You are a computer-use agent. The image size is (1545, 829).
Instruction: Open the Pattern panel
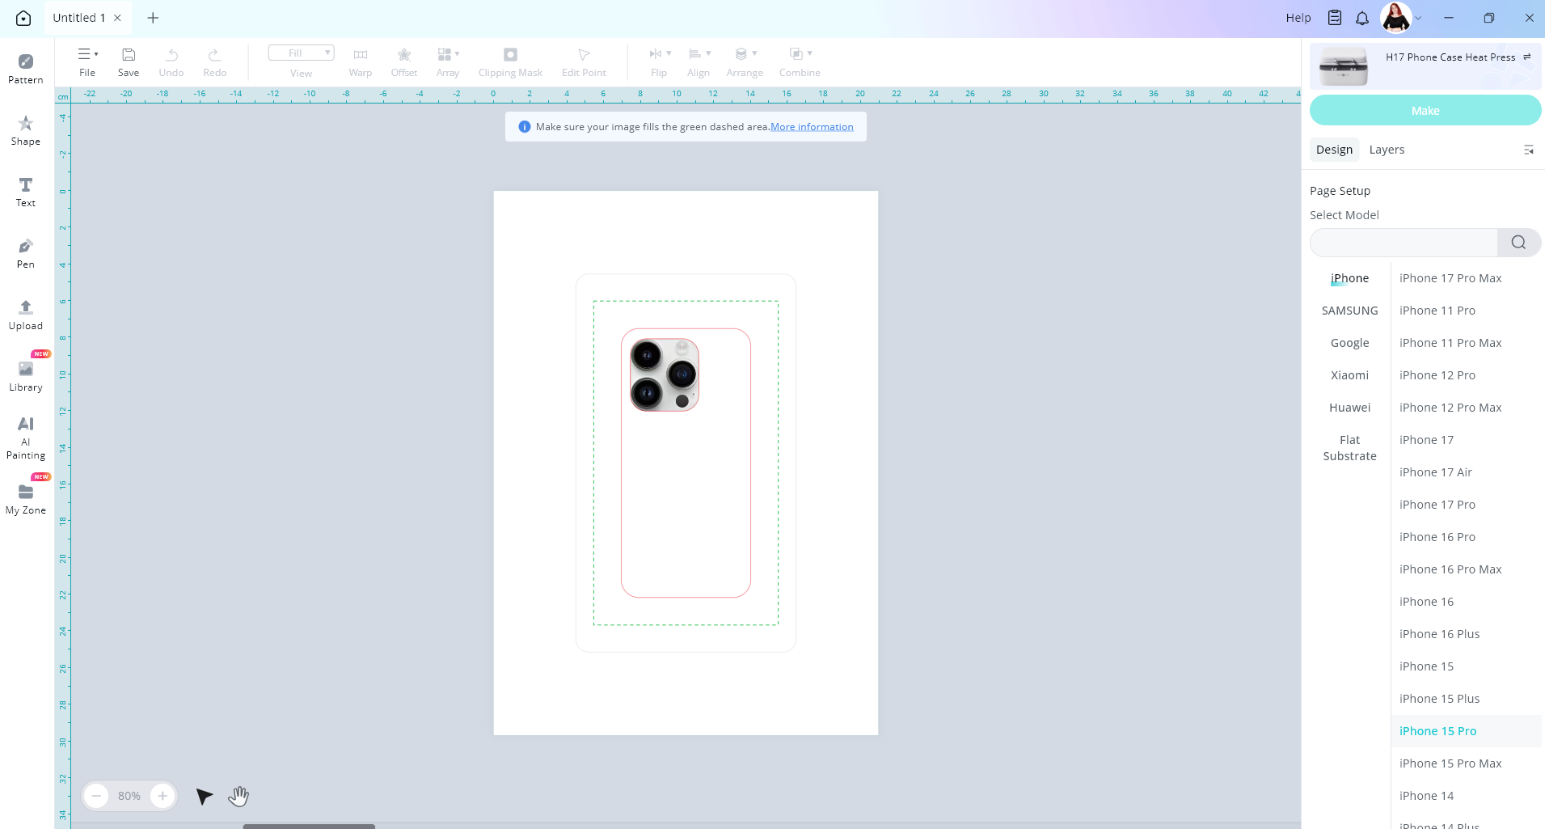[26, 69]
